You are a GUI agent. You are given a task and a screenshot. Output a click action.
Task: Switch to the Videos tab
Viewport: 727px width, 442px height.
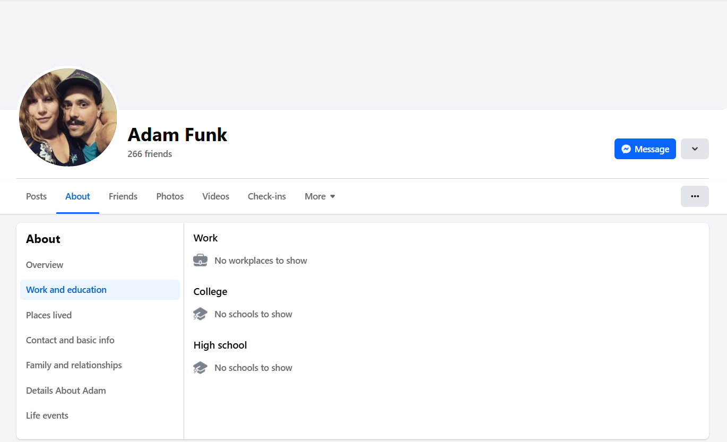click(216, 196)
